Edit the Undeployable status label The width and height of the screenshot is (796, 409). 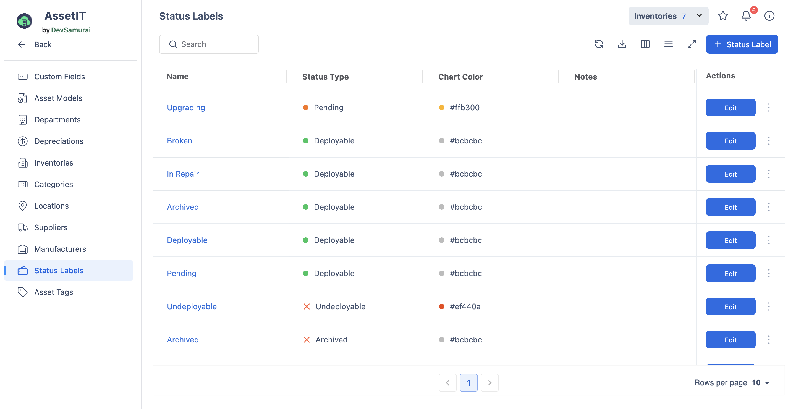(730, 307)
